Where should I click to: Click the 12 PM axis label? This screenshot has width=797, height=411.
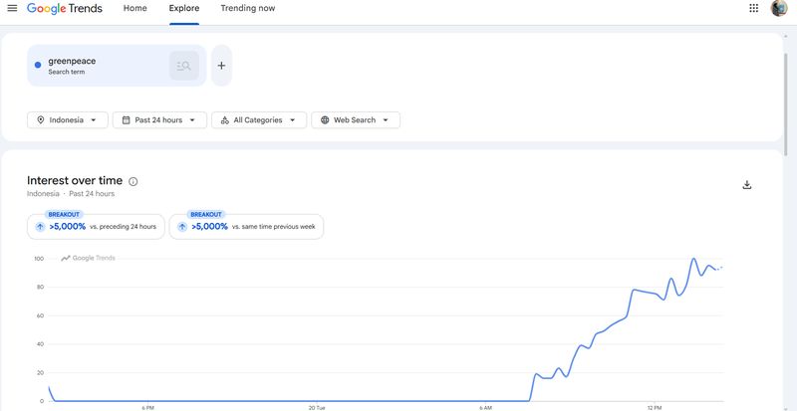655,407
